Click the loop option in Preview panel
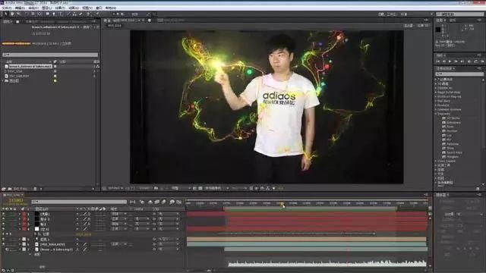Viewport: 486px width, 273px height. click(x=476, y=61)
